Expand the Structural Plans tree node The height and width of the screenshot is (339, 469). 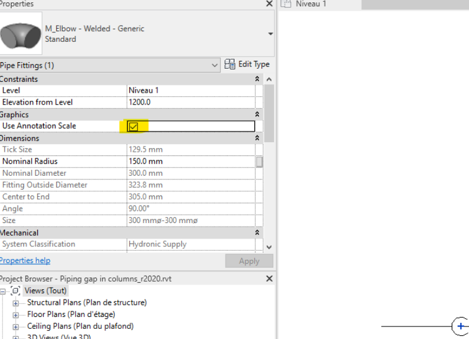(x=16, y=303)
